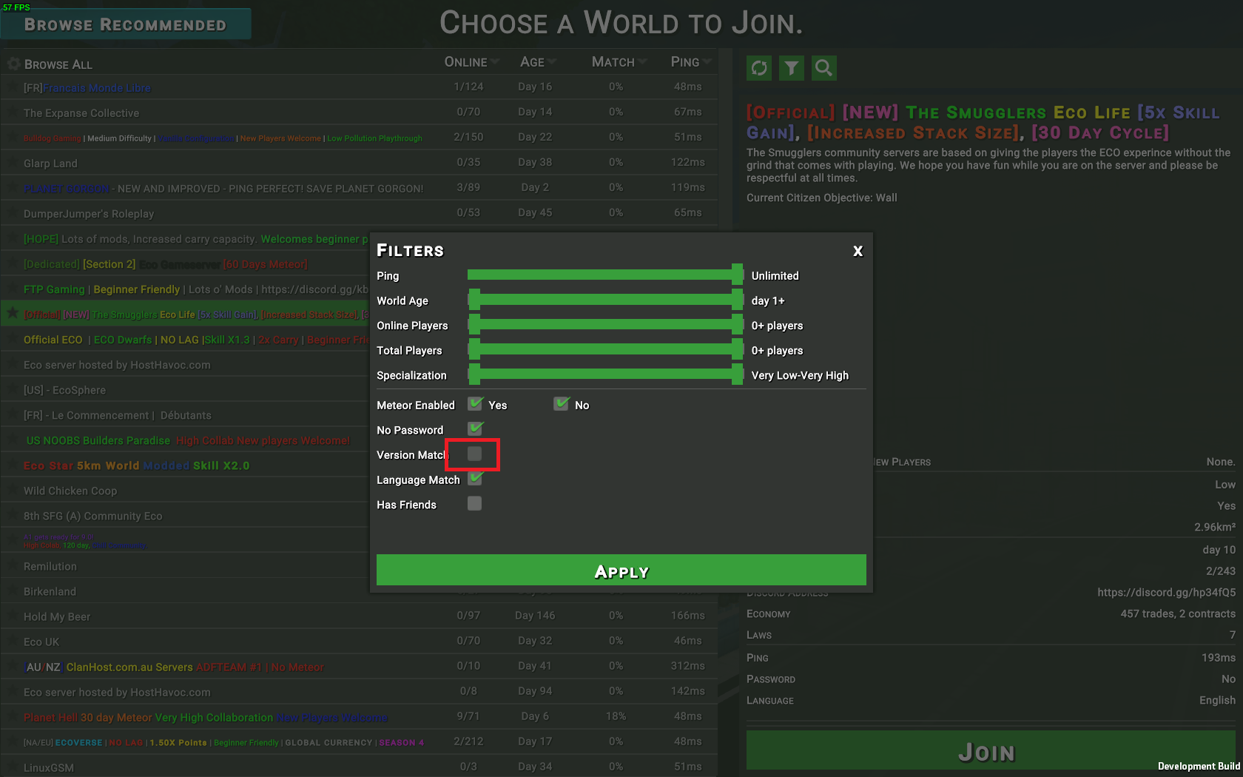Sort servers by Match column
Viewport: 1243px width, 777px height.
pos(619,62)
